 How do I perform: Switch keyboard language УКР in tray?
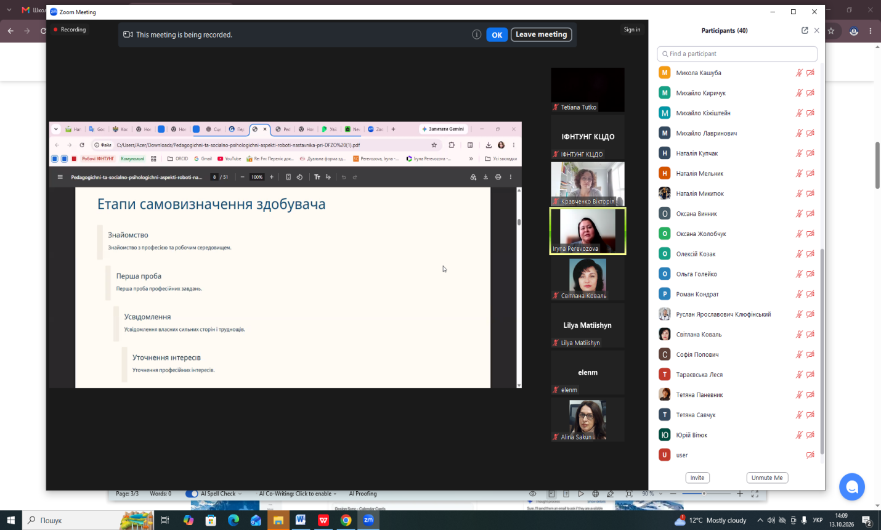click(x=818, y=520)
